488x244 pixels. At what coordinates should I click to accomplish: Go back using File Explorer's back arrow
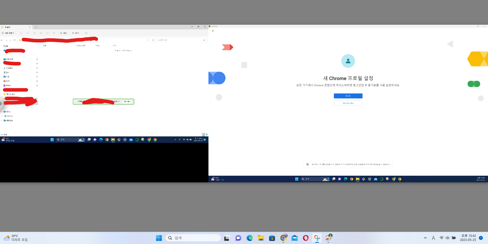[2, 40]
